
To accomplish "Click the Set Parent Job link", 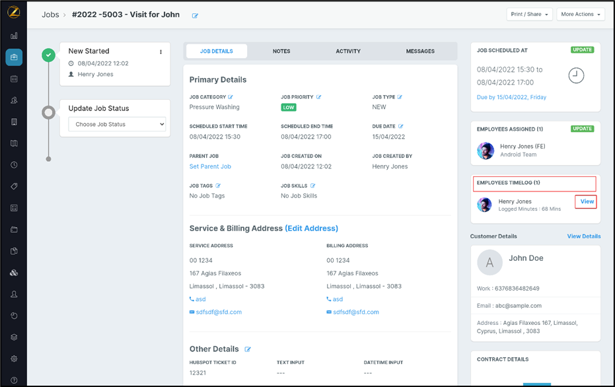I will [x=210, y=166].
